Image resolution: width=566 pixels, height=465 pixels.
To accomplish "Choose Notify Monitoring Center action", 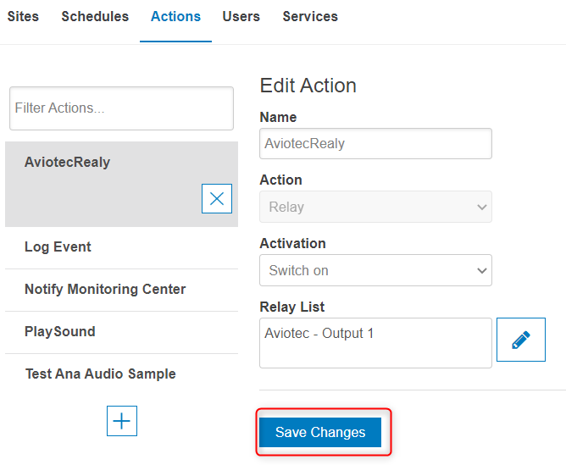I will [x=105, y=290].
